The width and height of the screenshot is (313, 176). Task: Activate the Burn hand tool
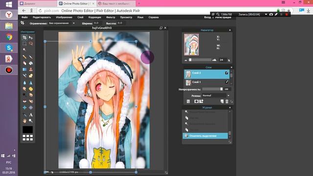point(31,95)
